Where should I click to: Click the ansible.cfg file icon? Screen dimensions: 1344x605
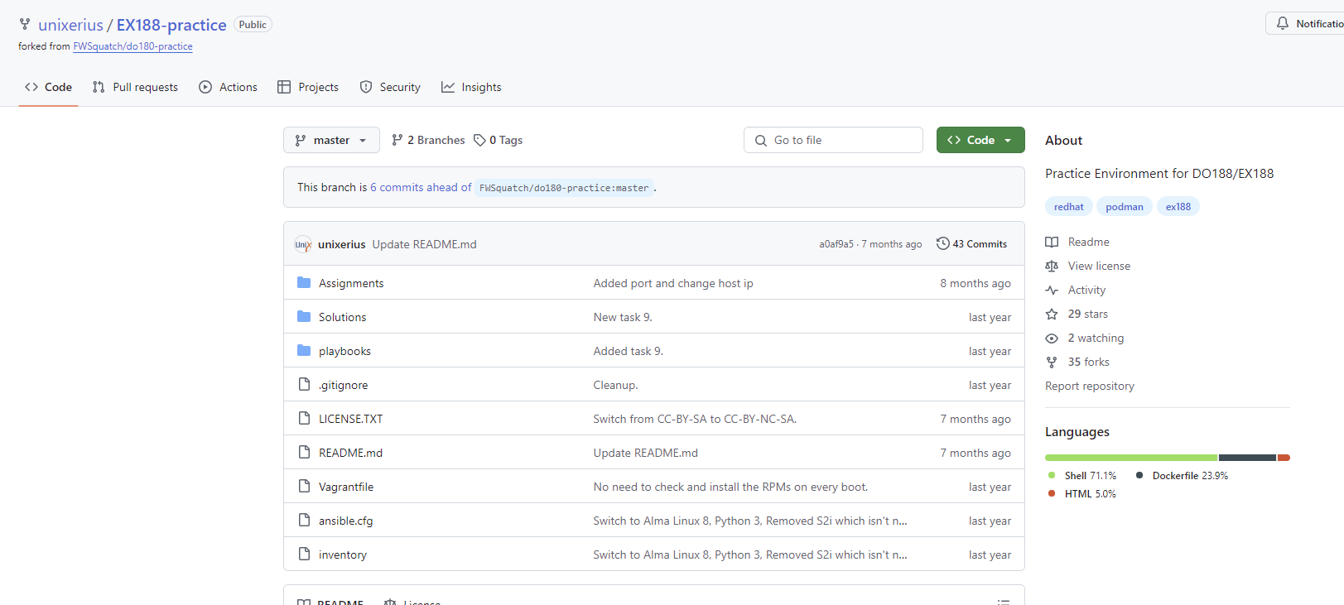[304, 520]
